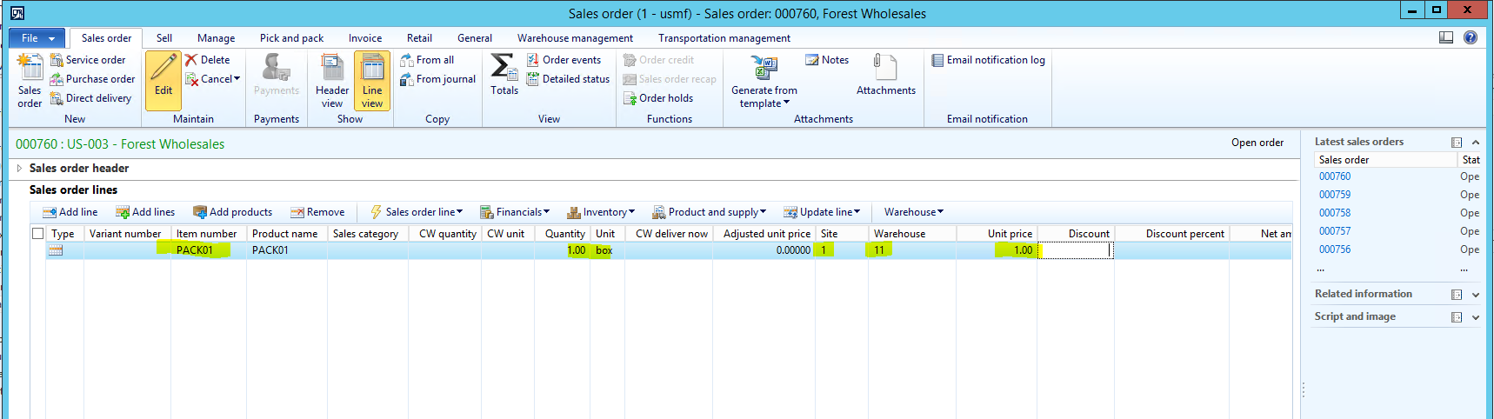The width and height of the screenshot is (1494, 419).
Task: Open the Warehouse management tab
Action: point(575,38)
